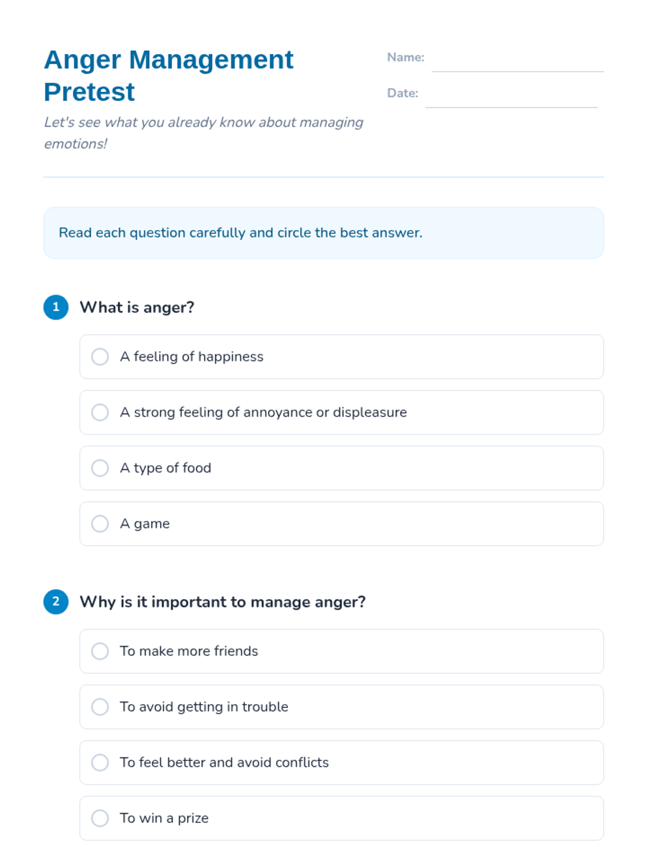Select the 'To win a prize' radio button
647x862 pixels.
(100, 818)
